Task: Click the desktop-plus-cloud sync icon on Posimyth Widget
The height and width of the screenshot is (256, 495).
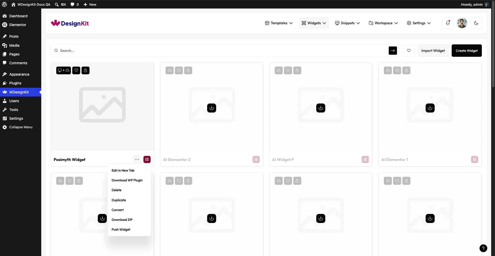Action: click(x=63, y=70)
